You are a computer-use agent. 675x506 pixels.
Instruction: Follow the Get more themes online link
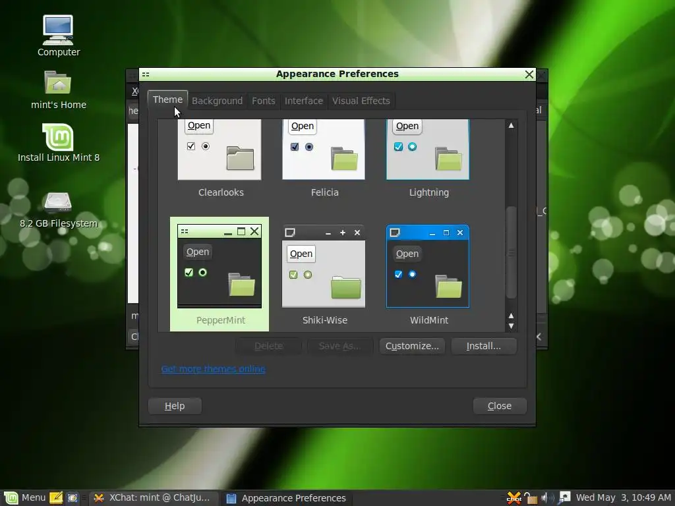(213, 369)
